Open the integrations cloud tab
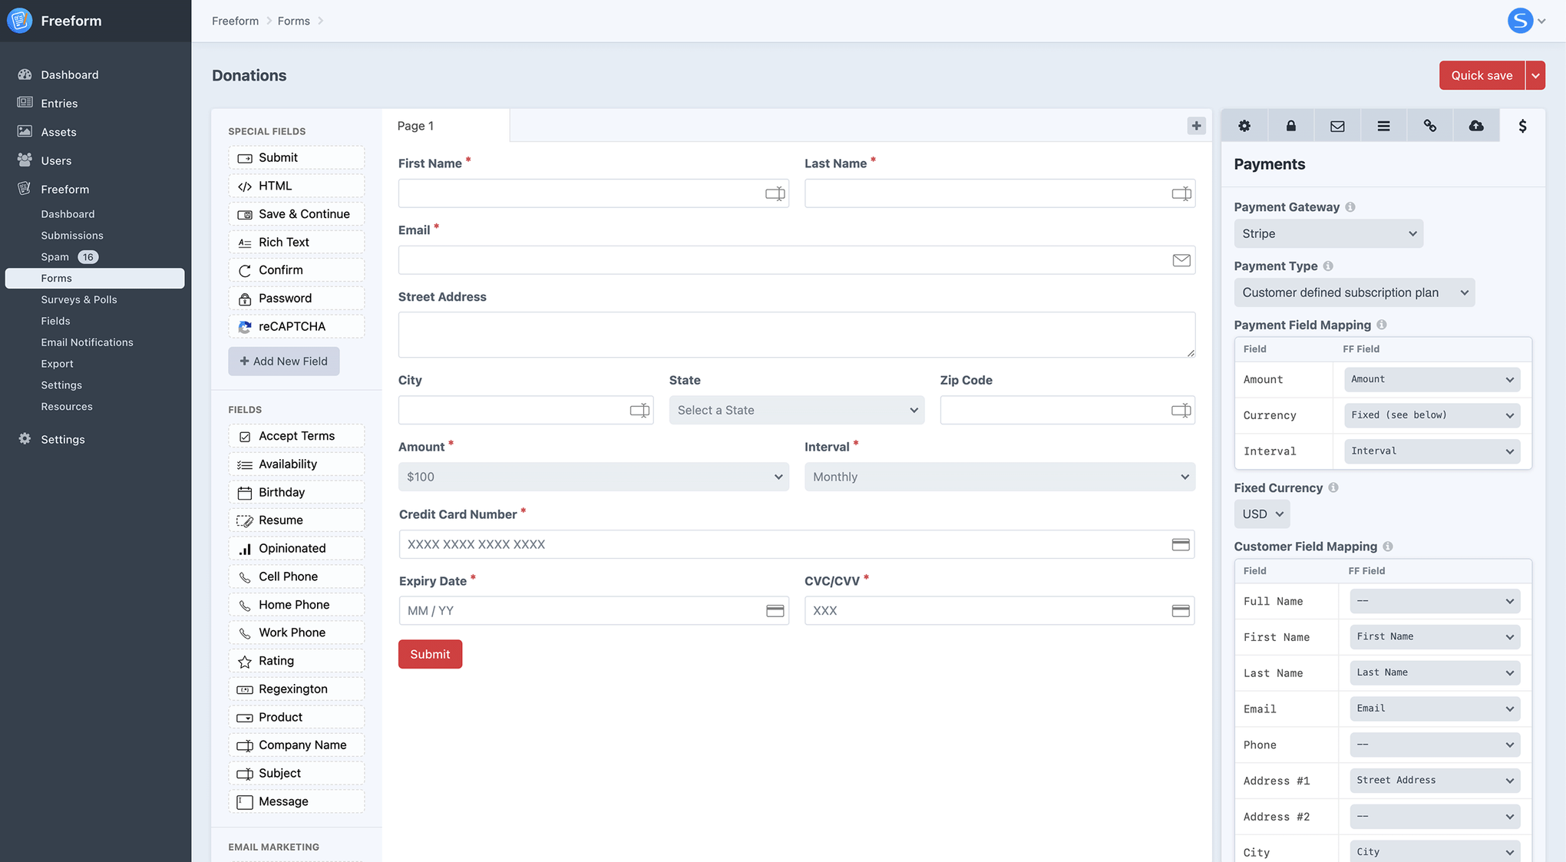Screen dimensions: 1566x862 tap(1475, 125)
